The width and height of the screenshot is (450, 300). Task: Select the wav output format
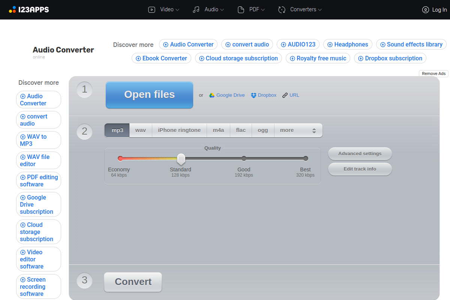point(140,130)
